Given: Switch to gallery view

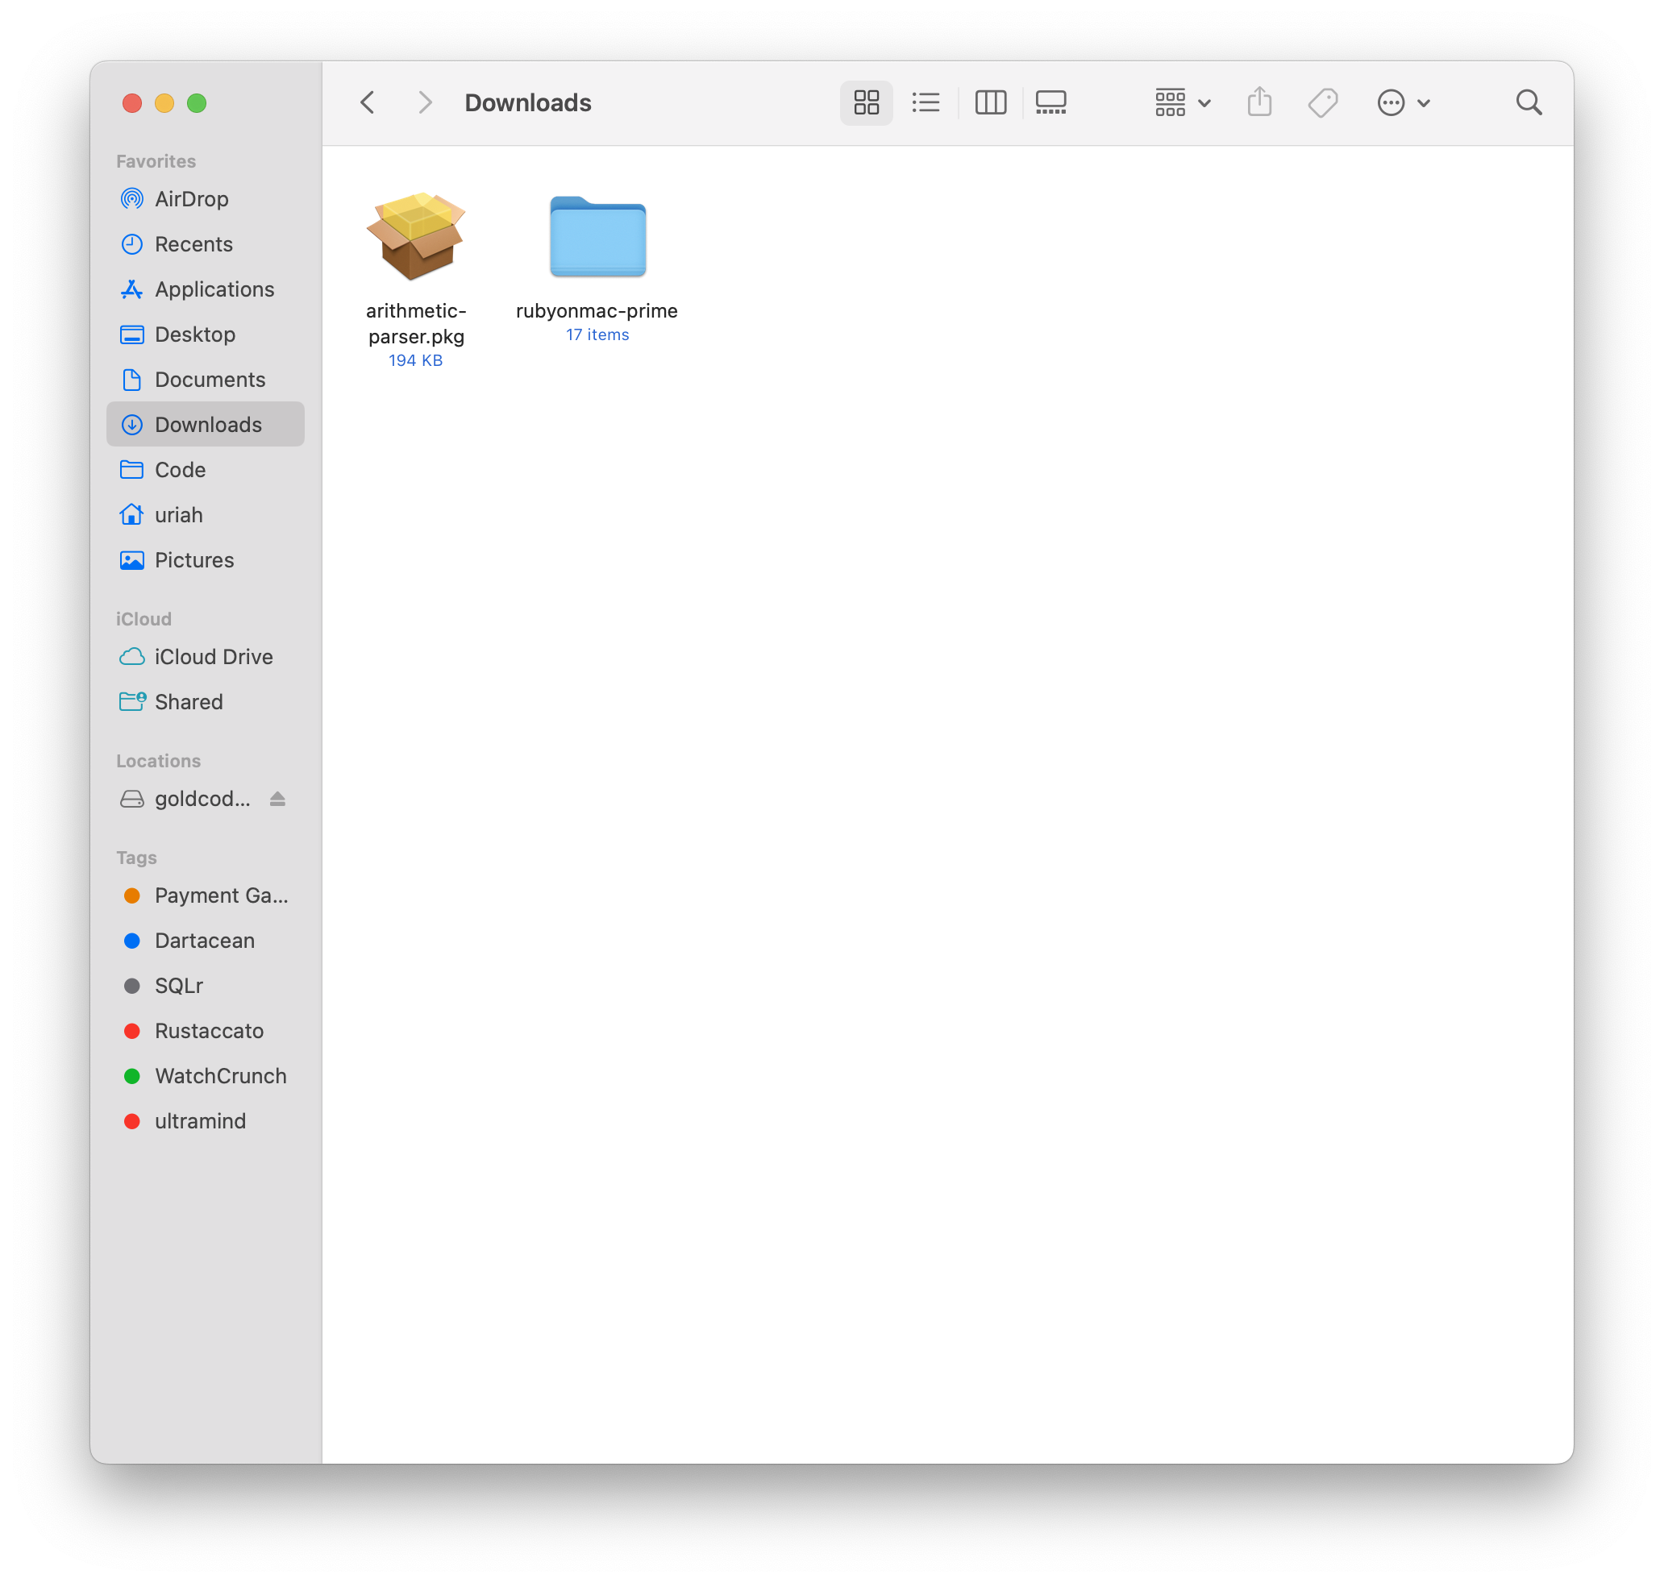Looking at the screenshot, I should click(1050, 103).
